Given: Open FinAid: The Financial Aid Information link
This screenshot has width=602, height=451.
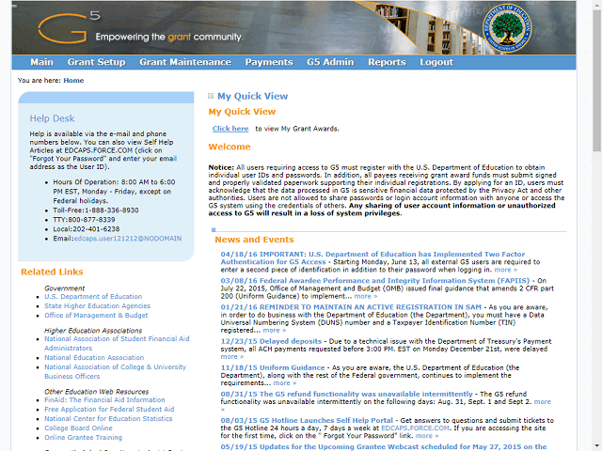Looking at the screenshot, I should [104, 399].
